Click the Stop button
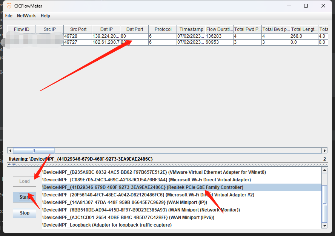The height and width of the screenshot is (236, 335). pyautogui.click(x=24, y=213)
